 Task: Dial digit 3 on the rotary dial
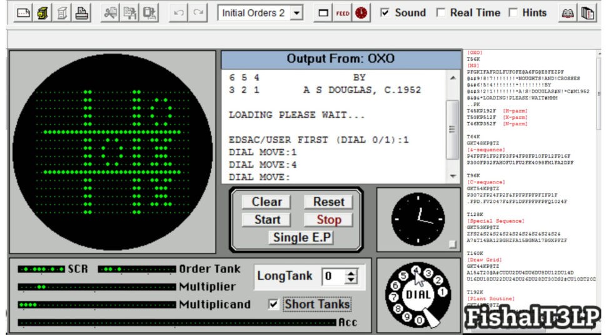pos(428,274)
